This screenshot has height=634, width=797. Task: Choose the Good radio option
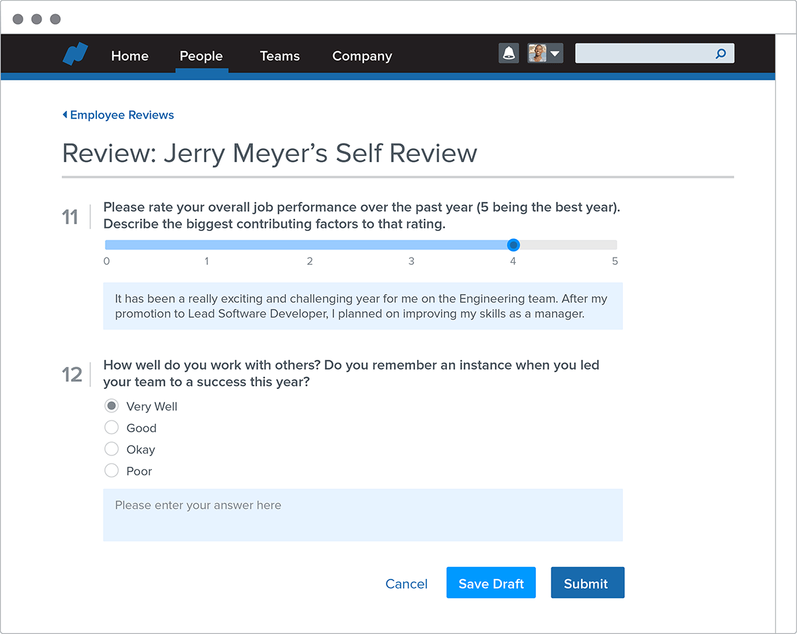point(112,428)
